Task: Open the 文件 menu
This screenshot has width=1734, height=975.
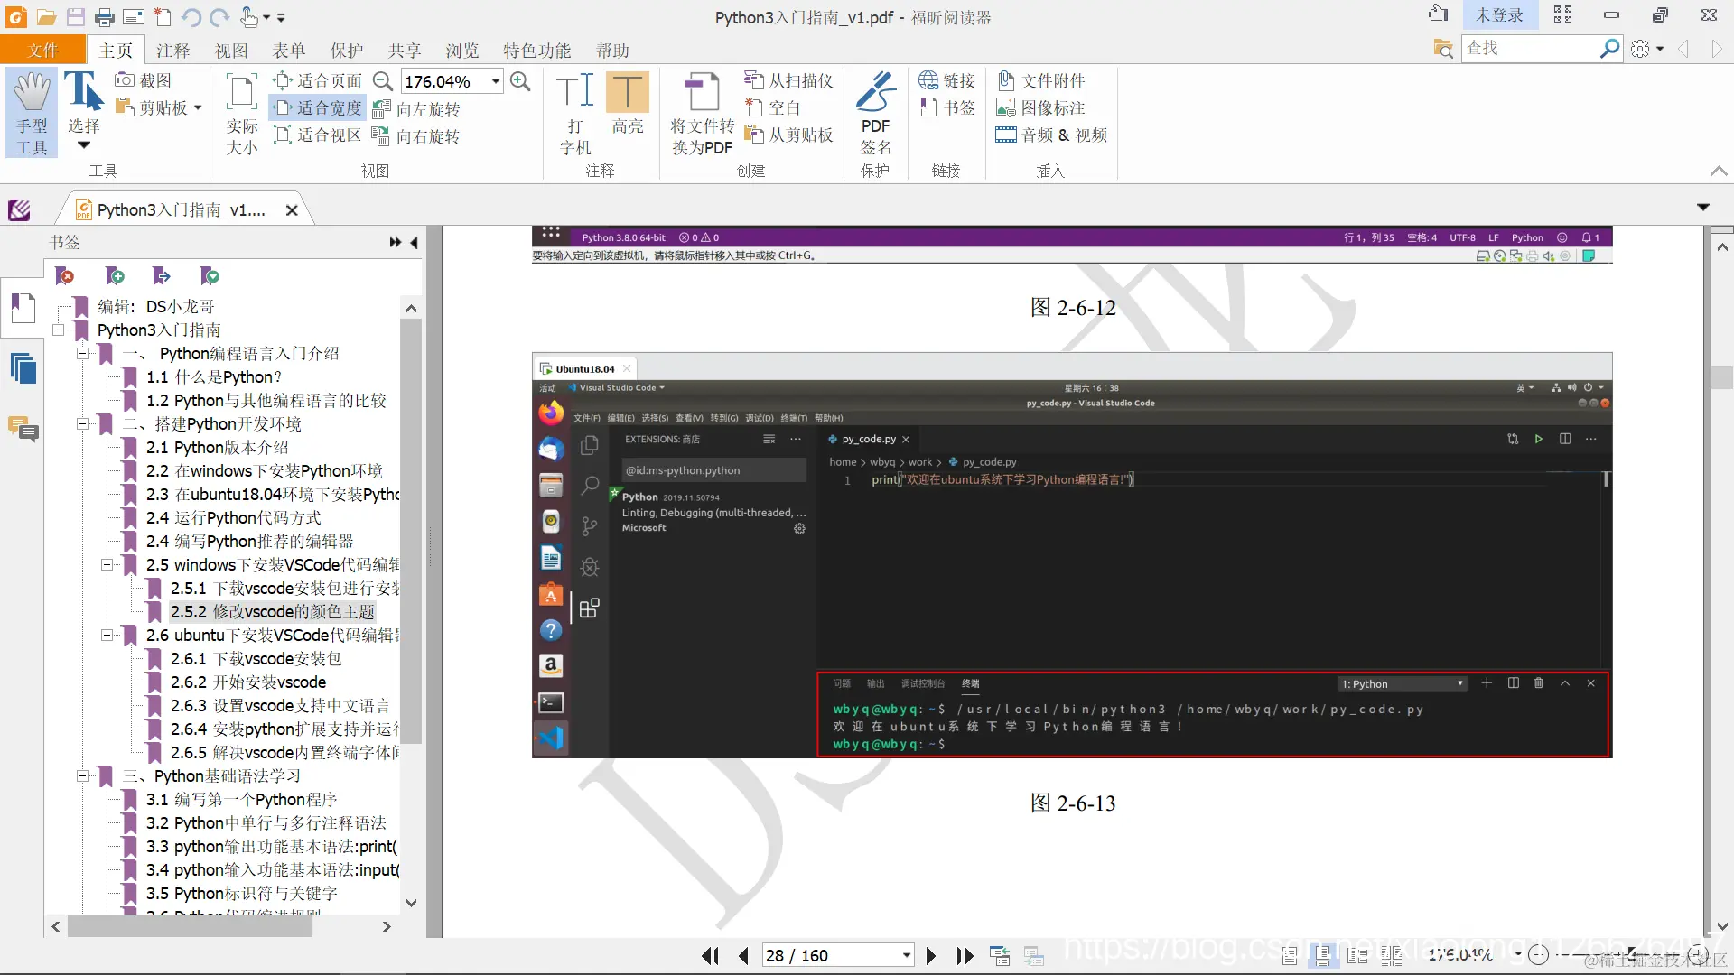Action: 42,51
